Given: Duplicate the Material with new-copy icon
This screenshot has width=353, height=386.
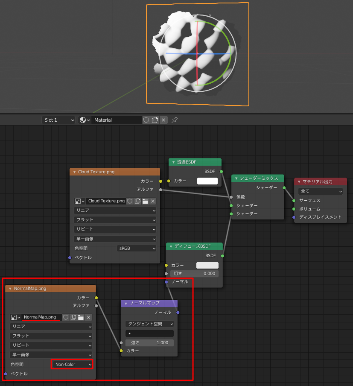Looking at the screenshot, I should pos(155,120).
